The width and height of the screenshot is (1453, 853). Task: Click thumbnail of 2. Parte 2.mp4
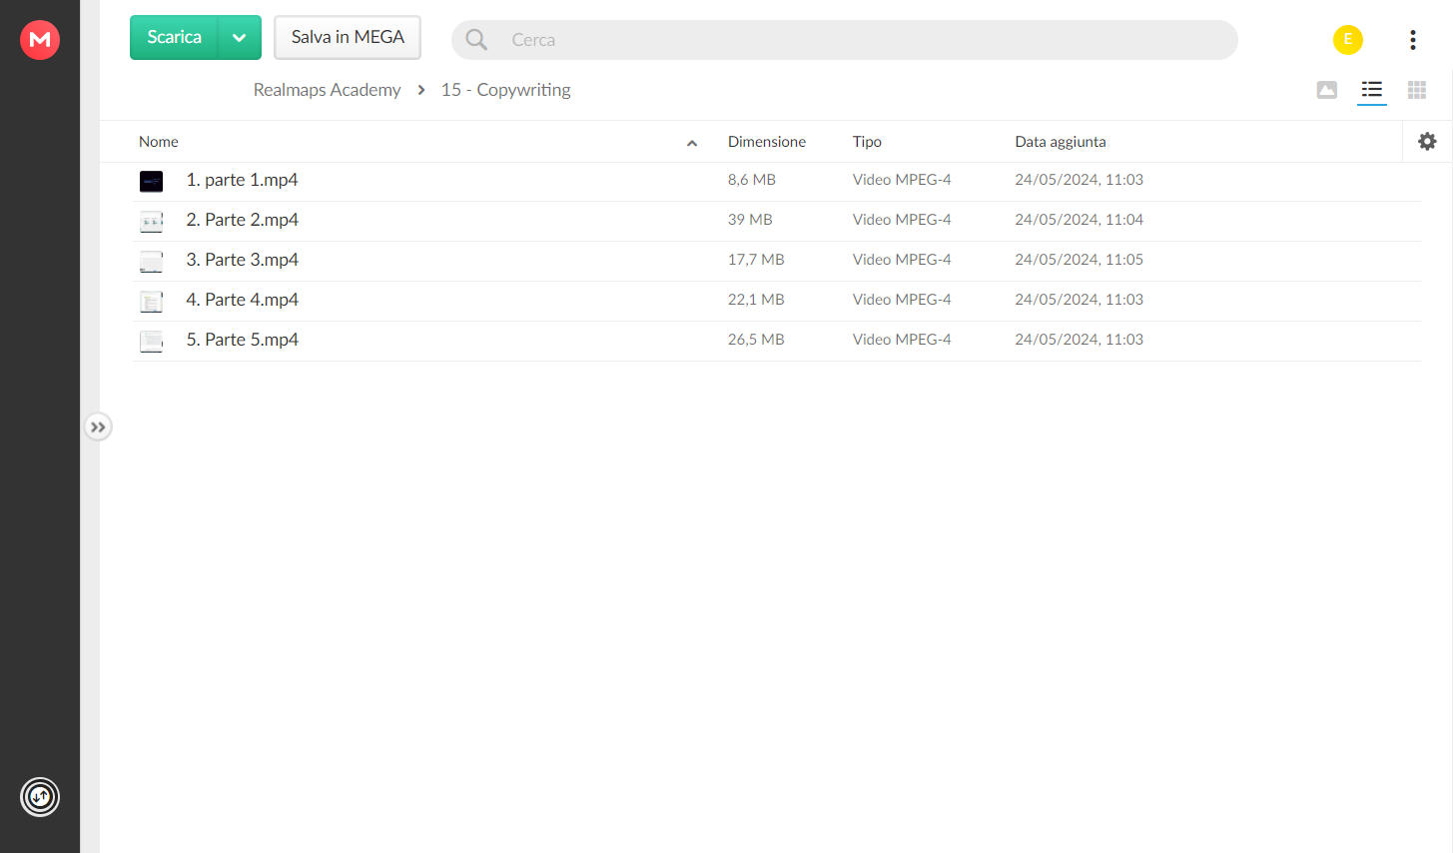click(x=151, y=221)
